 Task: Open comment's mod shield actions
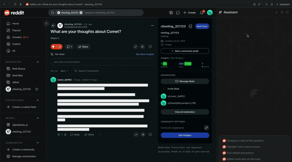point(150,134)
